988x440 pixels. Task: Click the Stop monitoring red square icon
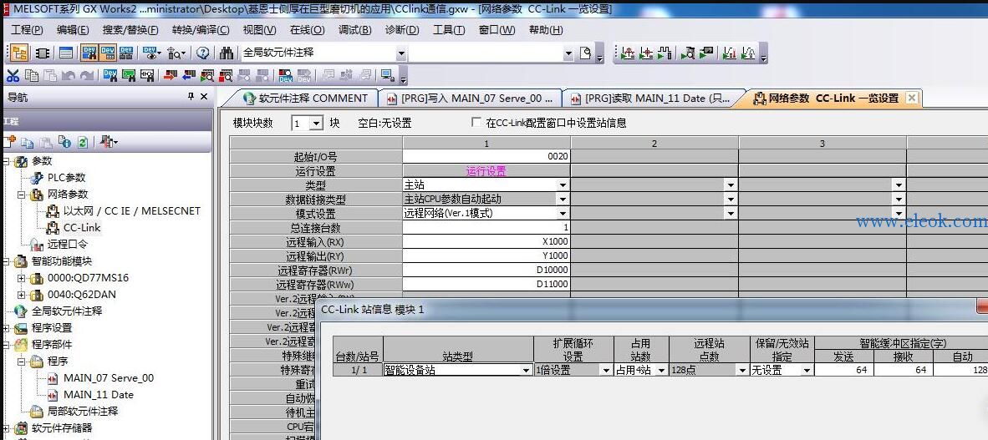225,76
